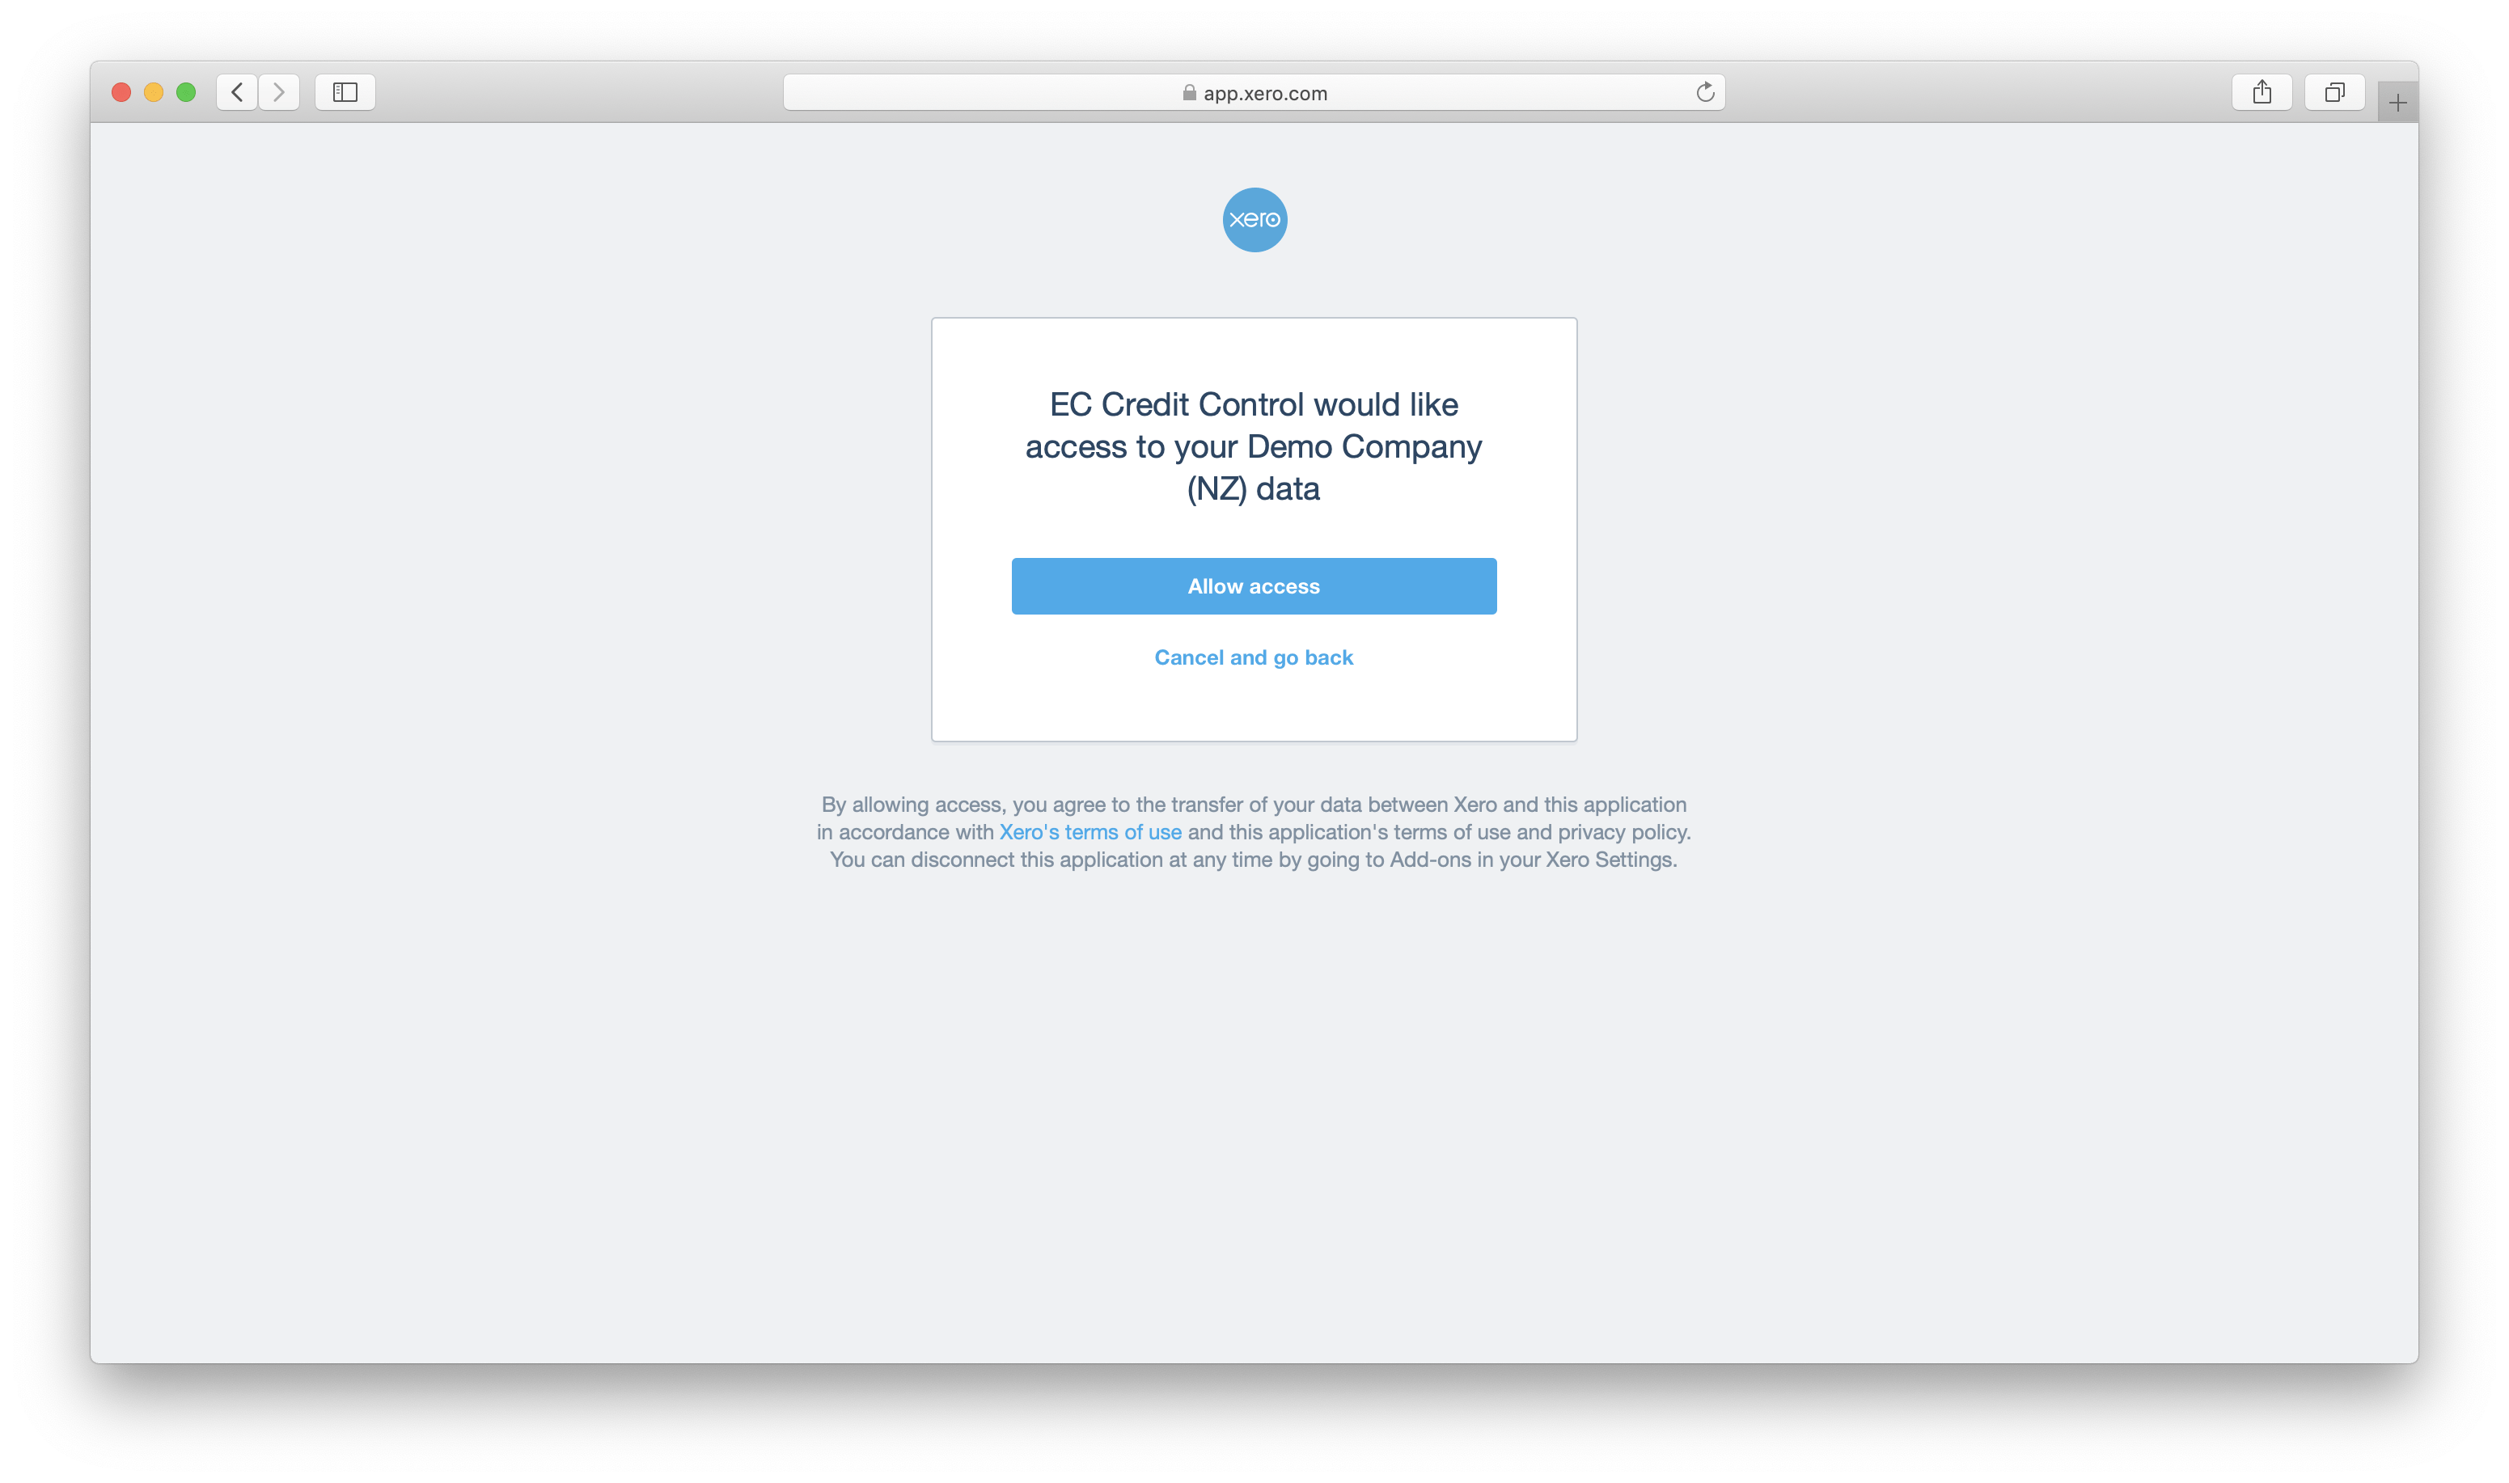The width and height of the screenshot is (2509, 1483).
Task: Focus the app.xero.com address field
Action: click(1254, 92)
